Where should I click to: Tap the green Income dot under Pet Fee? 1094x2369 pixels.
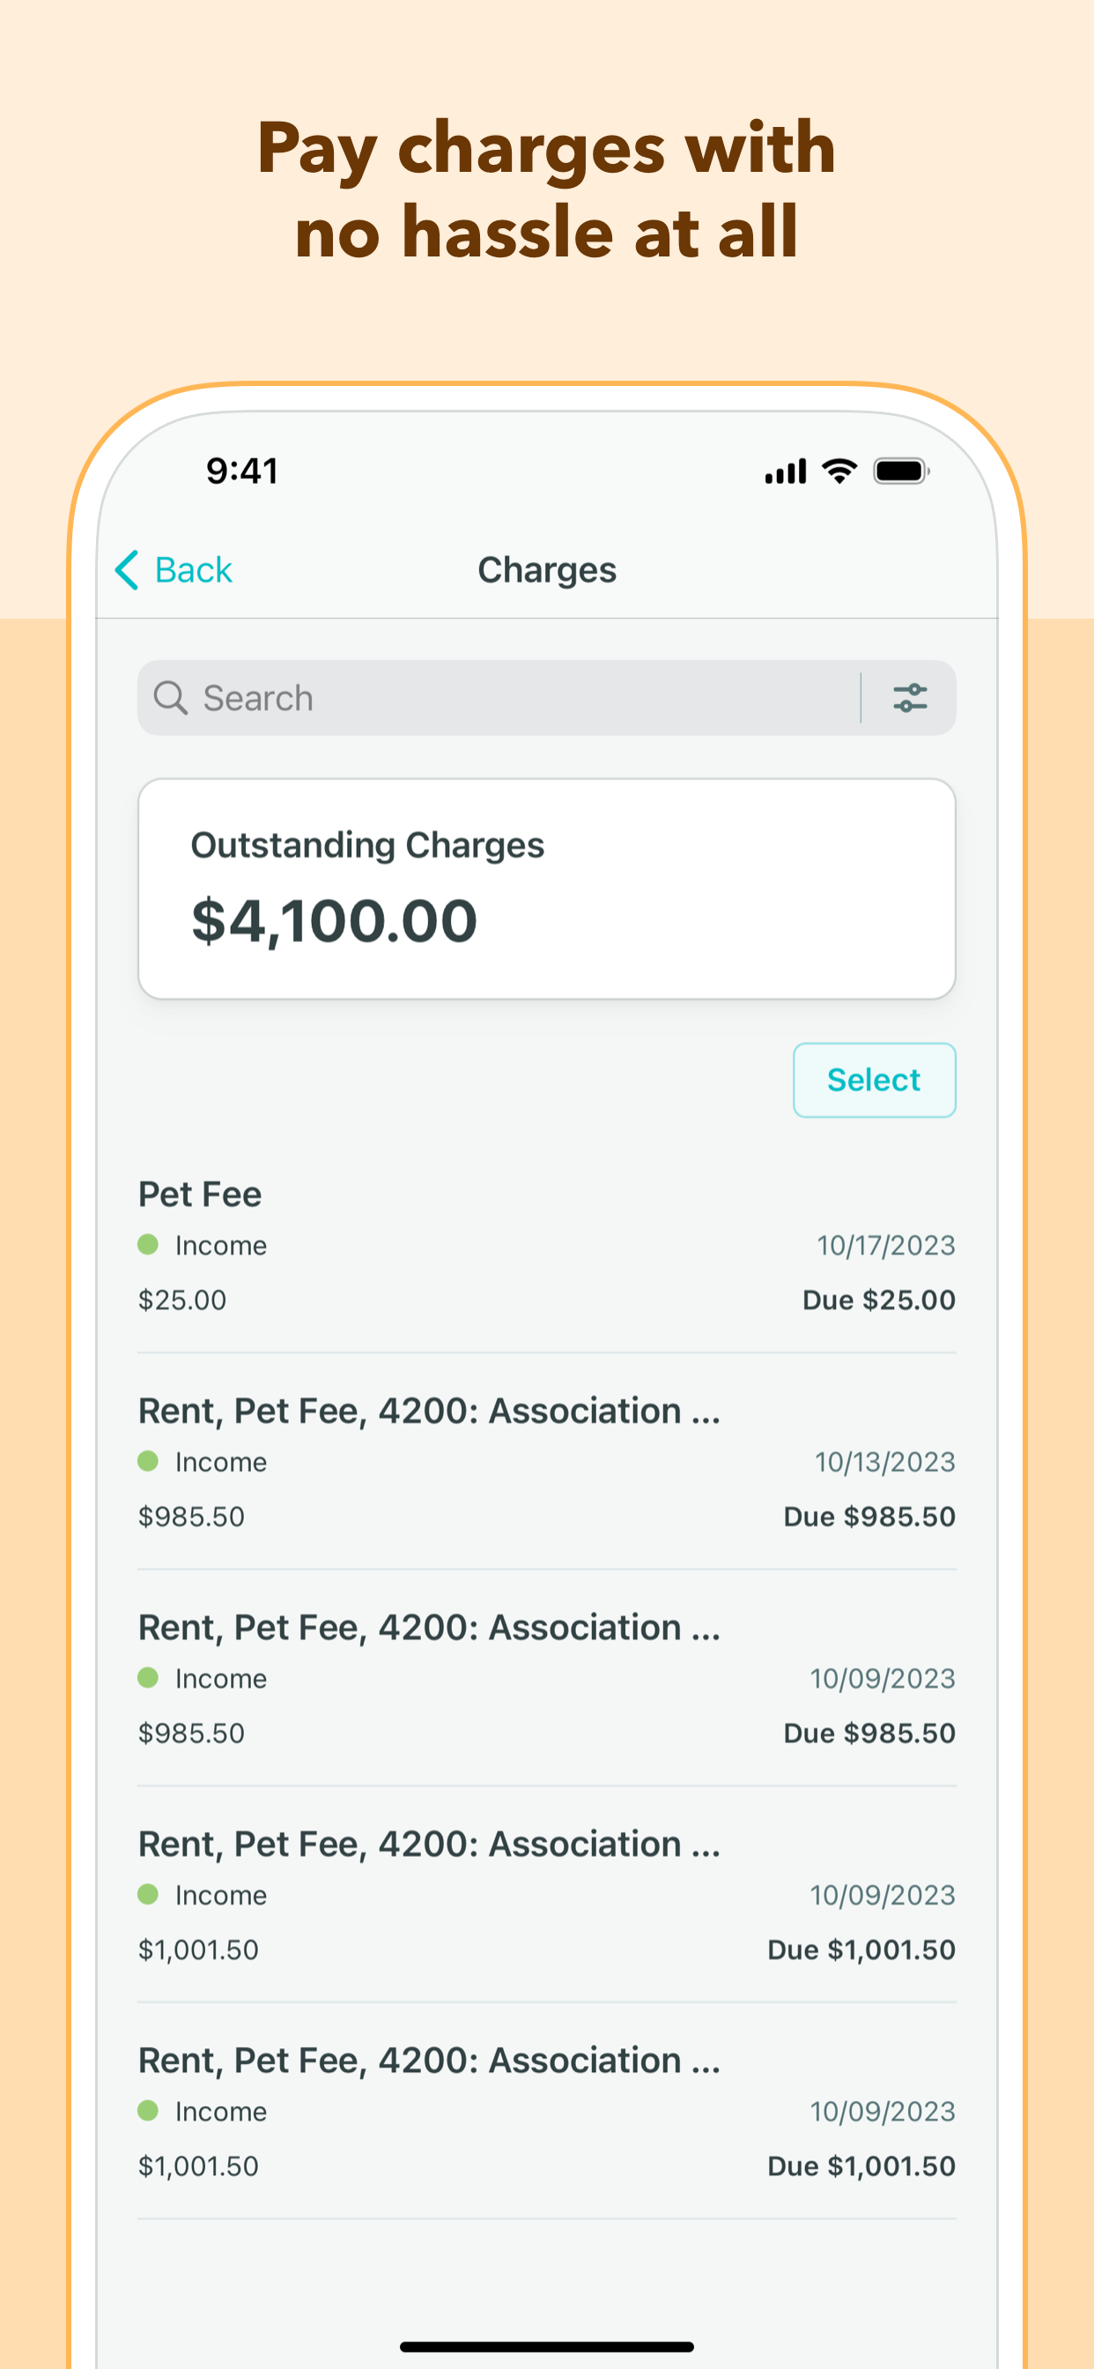point(148,1245)
